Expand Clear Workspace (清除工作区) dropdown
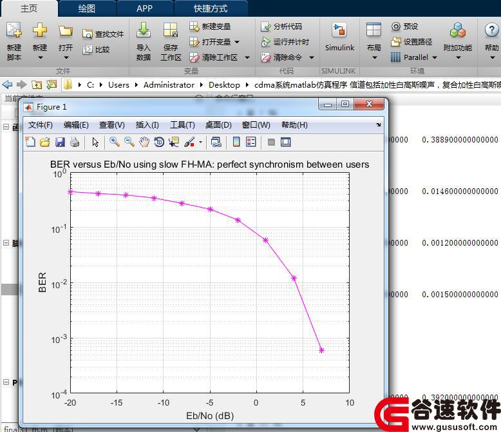The height and width of the screenshot is (432, 501). 247,57
